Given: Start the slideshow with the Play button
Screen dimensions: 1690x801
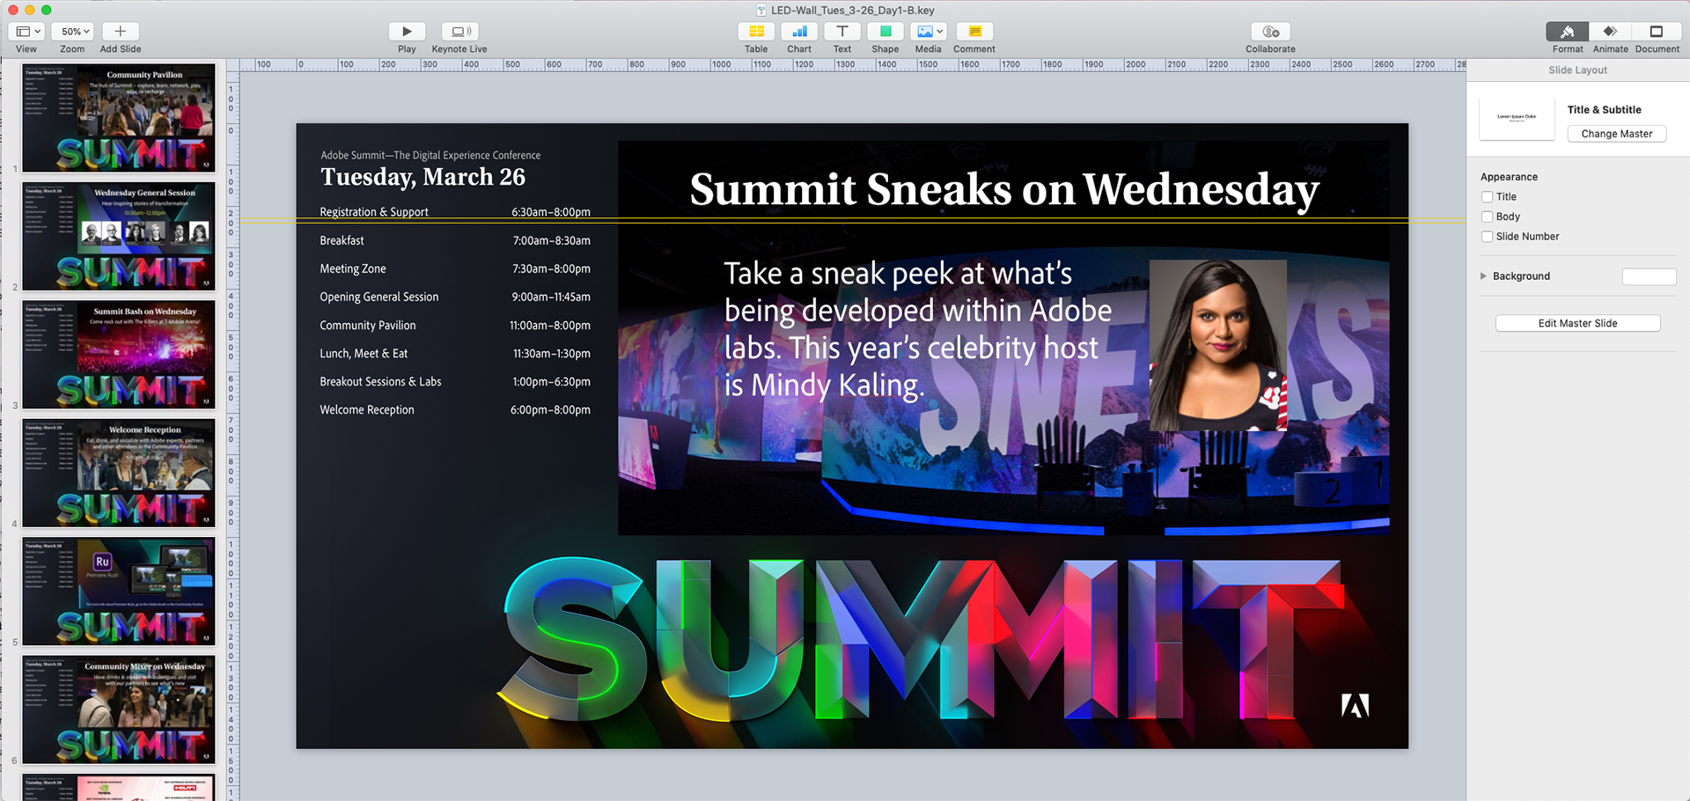Looking at the screenshot, I should coord(407,31).
